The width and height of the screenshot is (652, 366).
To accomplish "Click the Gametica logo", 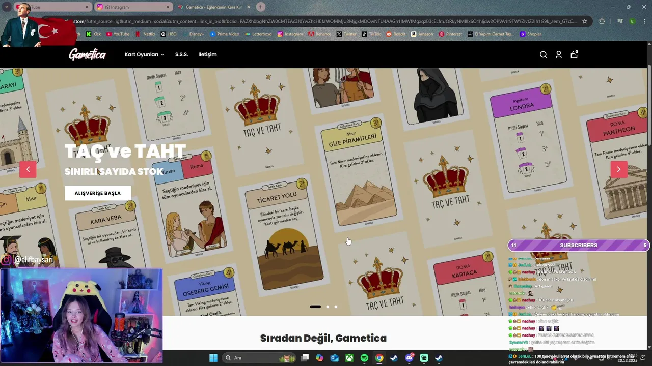I will [88, 54].
